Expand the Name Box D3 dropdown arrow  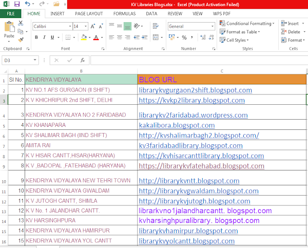click(x=35, y=60)
